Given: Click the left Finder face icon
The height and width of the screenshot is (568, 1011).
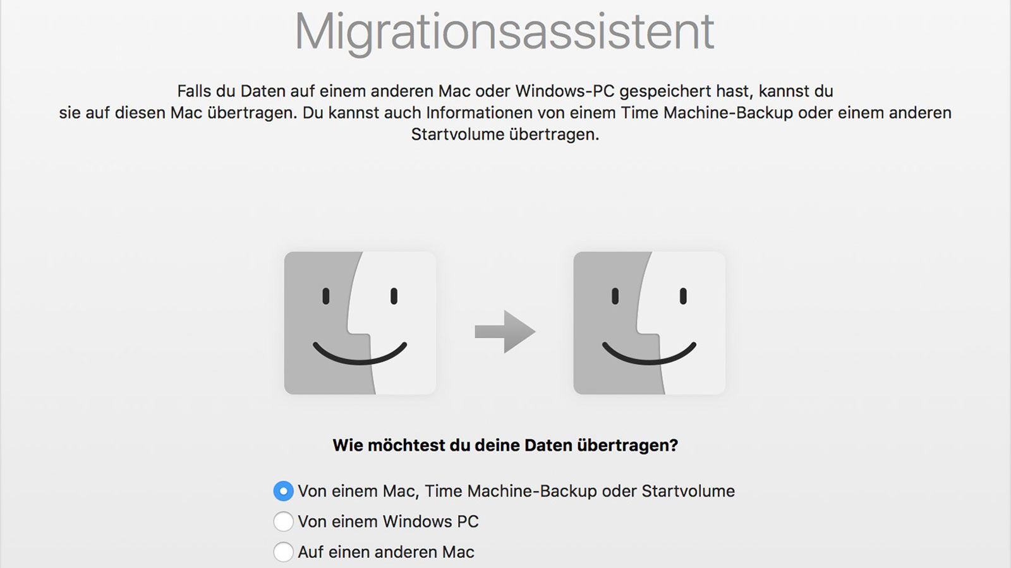Looking at the screenshot, I should pyautogui.click(x=362, y=323).
